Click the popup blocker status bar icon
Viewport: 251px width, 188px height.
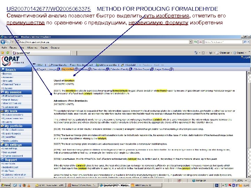180,180
